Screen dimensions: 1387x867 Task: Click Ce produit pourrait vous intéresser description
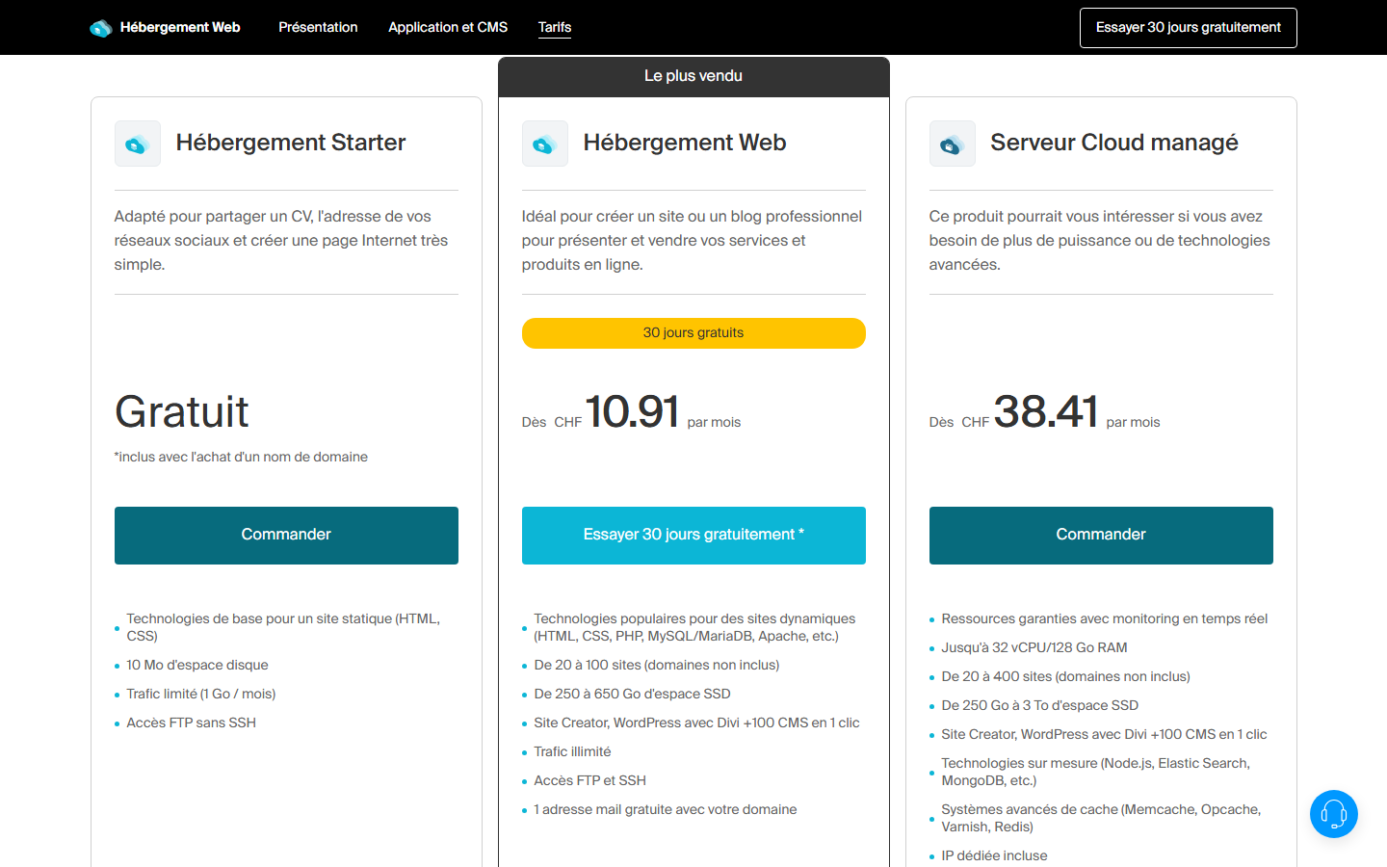click(x=1100, y=241)
